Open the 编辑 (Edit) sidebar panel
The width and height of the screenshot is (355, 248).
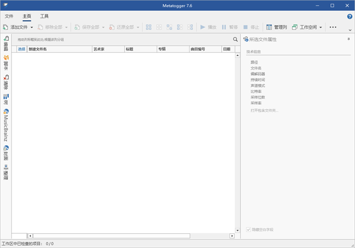(x=6, y=44)
